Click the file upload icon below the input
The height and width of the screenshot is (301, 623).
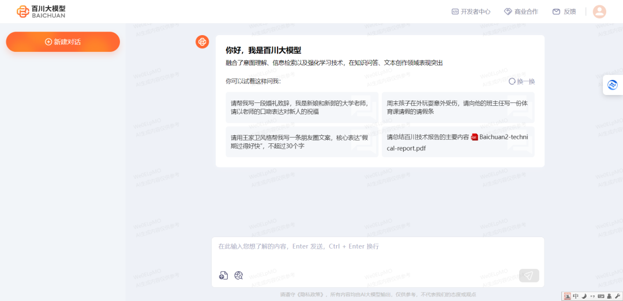point(224,275)
